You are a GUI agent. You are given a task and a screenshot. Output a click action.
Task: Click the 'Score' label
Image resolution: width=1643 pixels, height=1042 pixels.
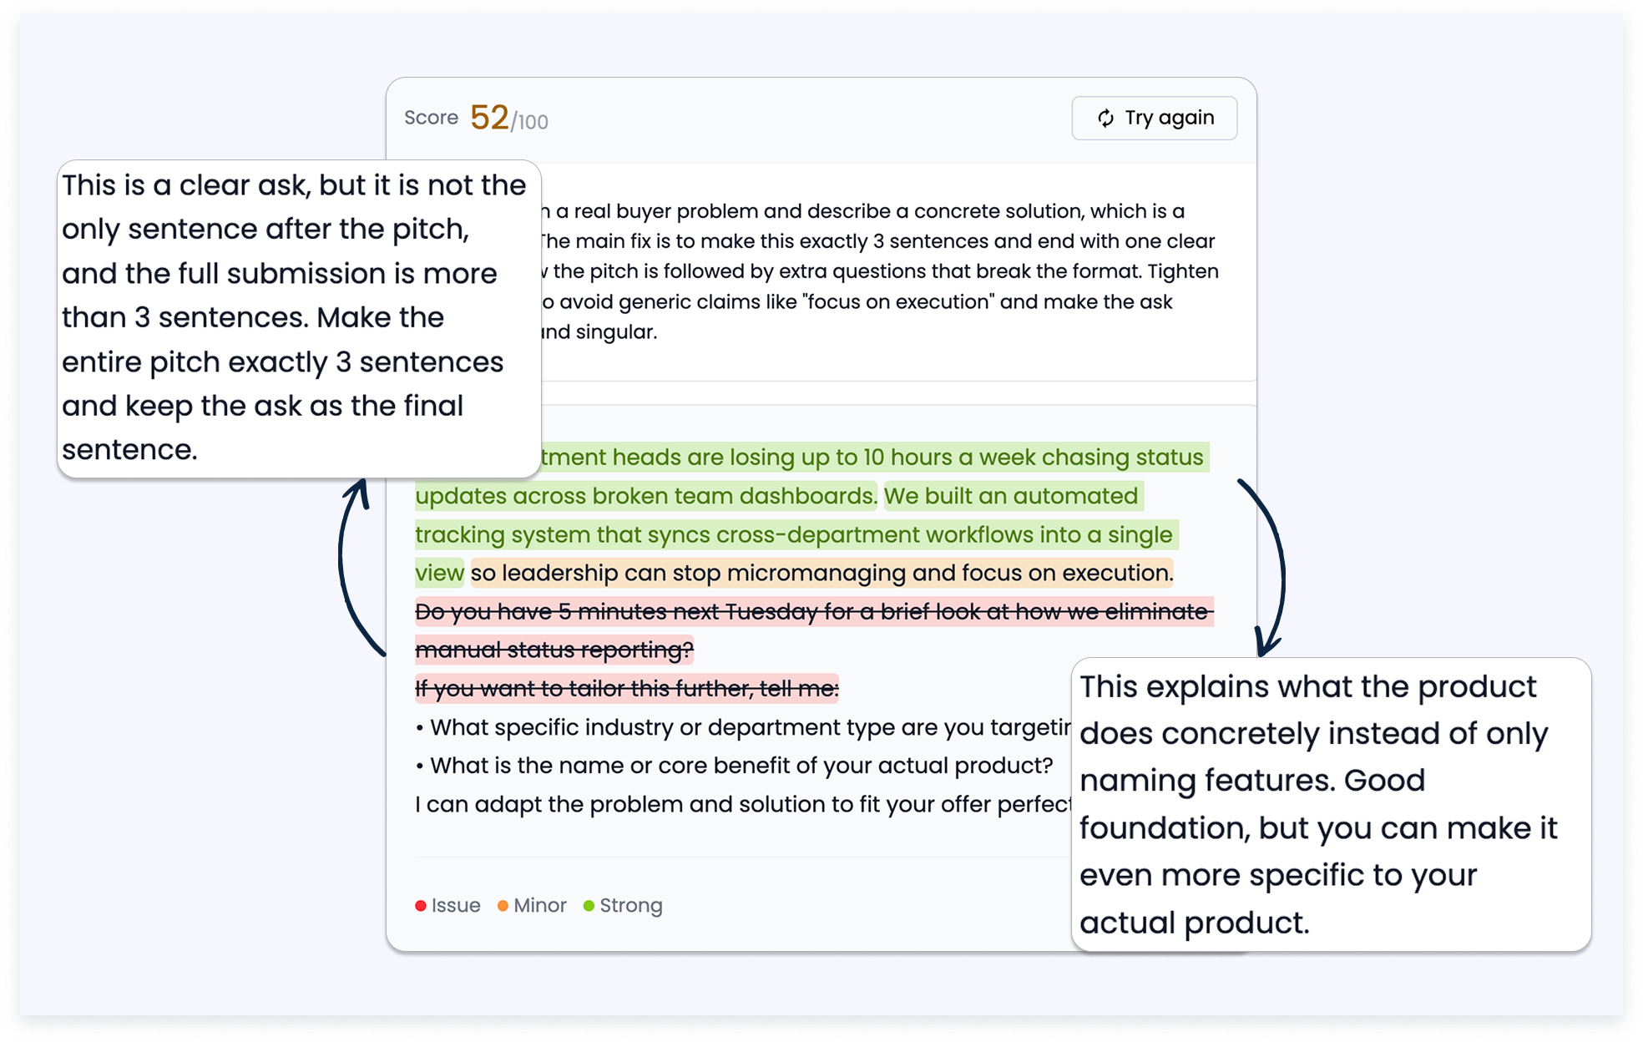pyautogui.click(x=431, y=118)
